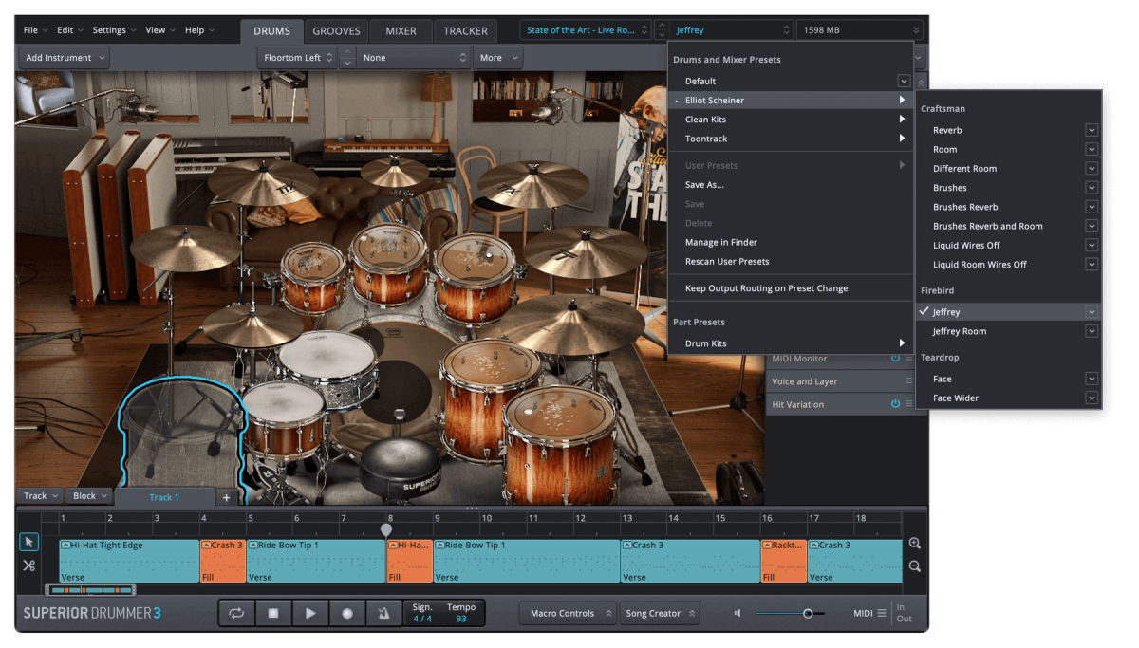Image resolution: width=1139 pixels, height=648 pixels.
Task: Click options arrow beside Jeffrey Room preset
Action: [x=1092, y=331]
